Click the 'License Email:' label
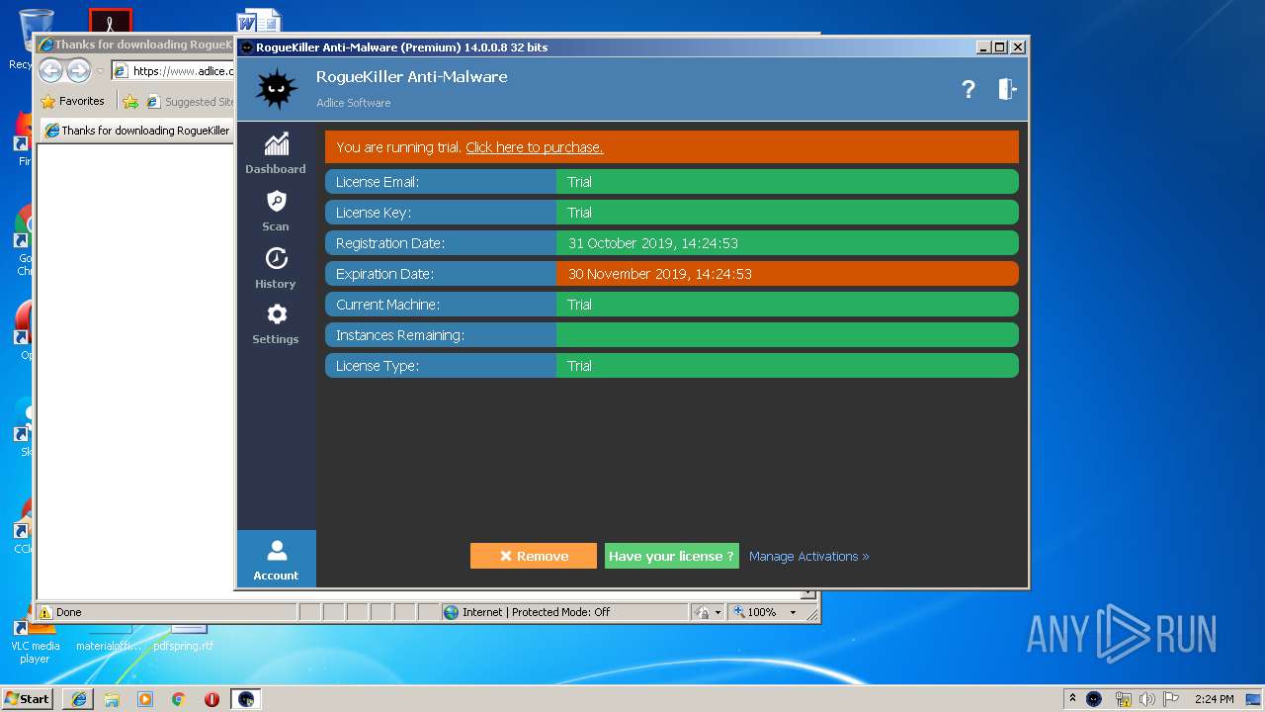This screenshot has width=1265, height=712. point(378,182)
